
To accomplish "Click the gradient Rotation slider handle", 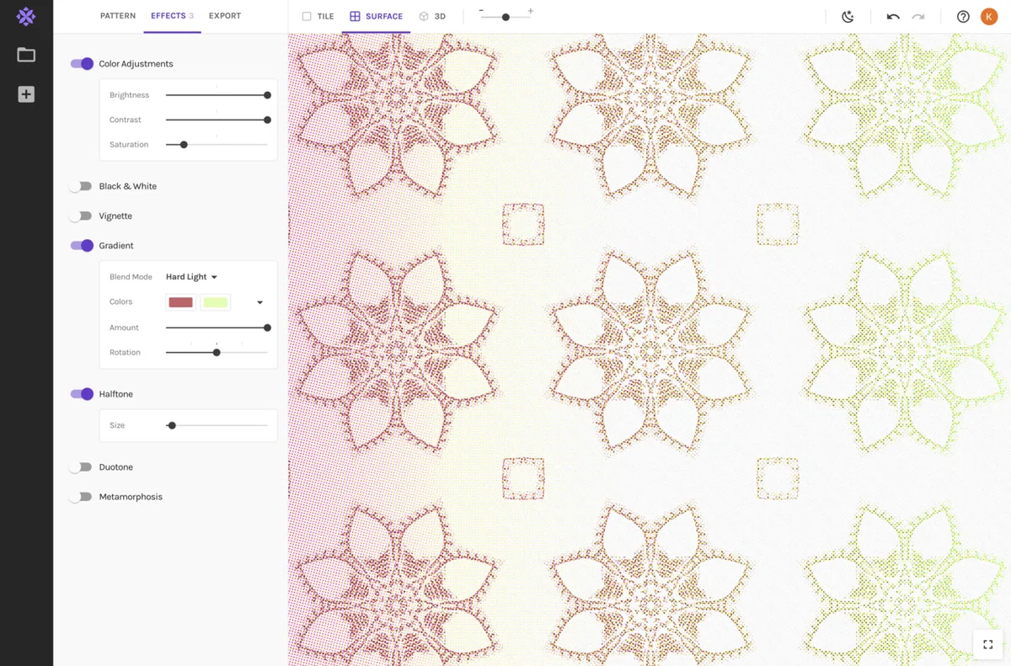I will tap(217, 353).
